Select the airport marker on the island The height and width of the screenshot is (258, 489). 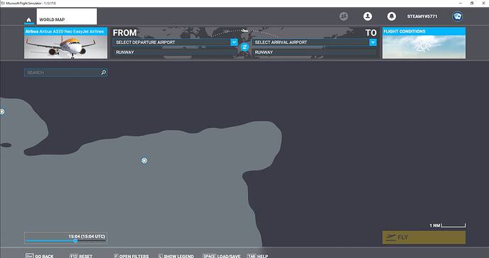point(144,160)
